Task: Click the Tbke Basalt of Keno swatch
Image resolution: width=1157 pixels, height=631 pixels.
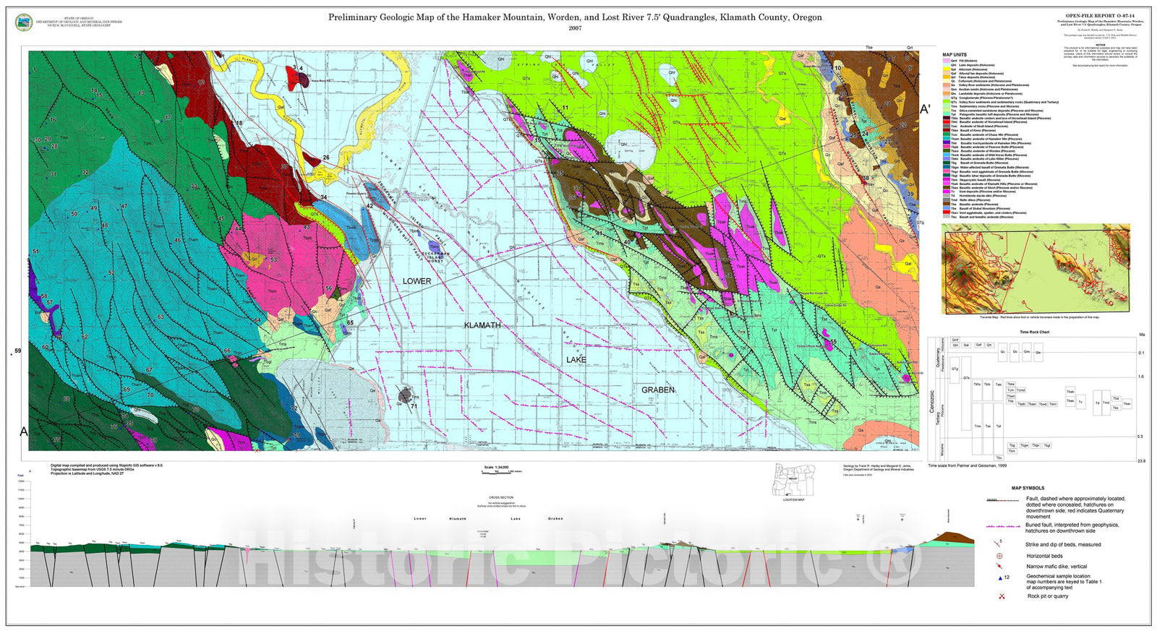Action: click(x=947, y=130)
